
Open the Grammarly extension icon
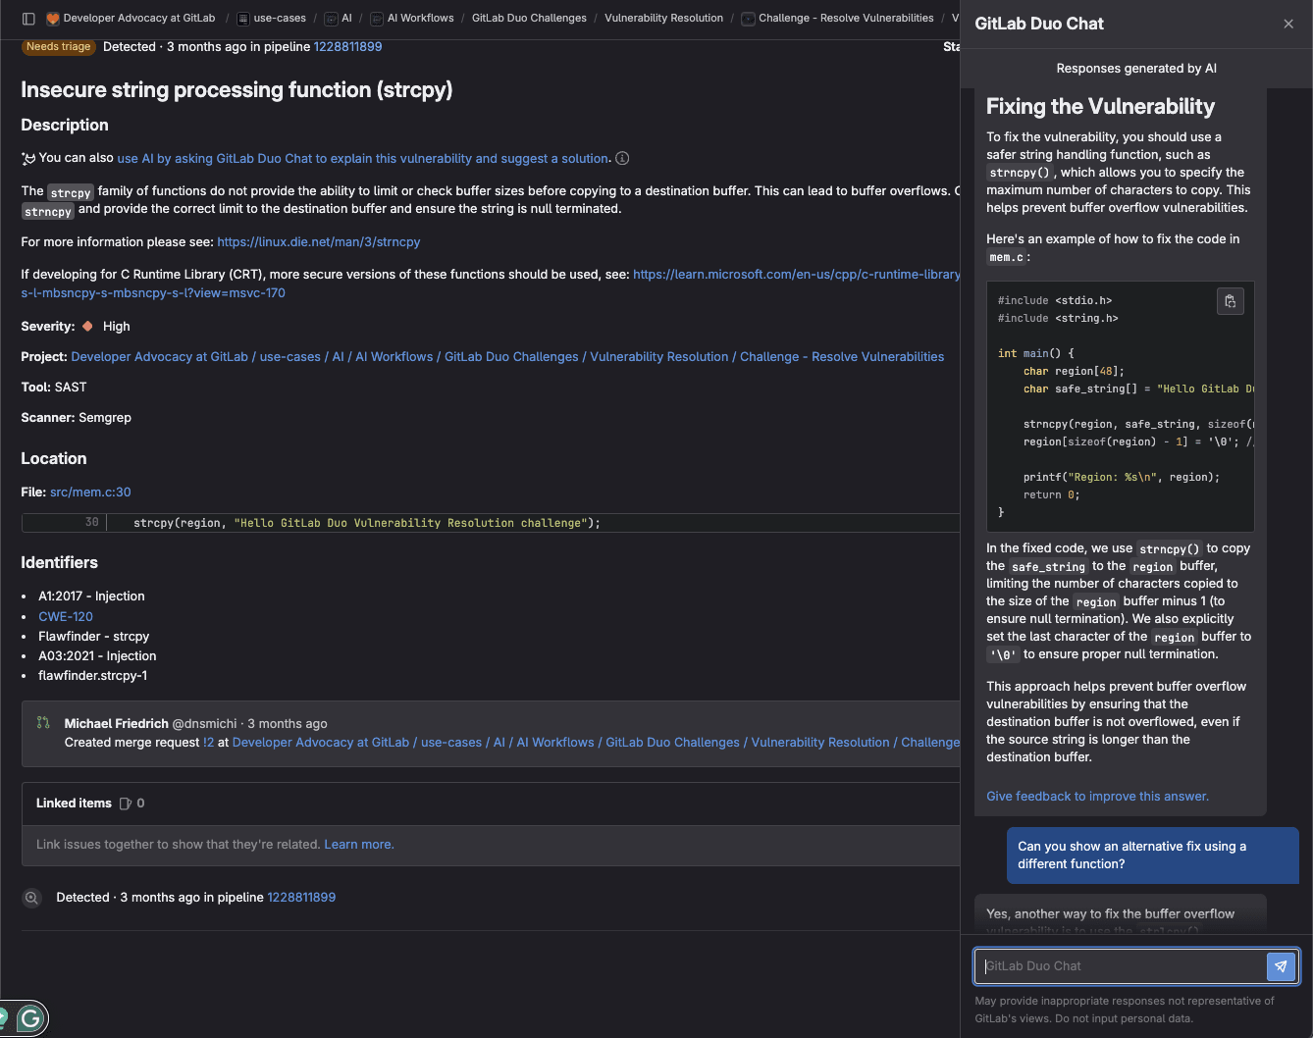[30, 1019]
